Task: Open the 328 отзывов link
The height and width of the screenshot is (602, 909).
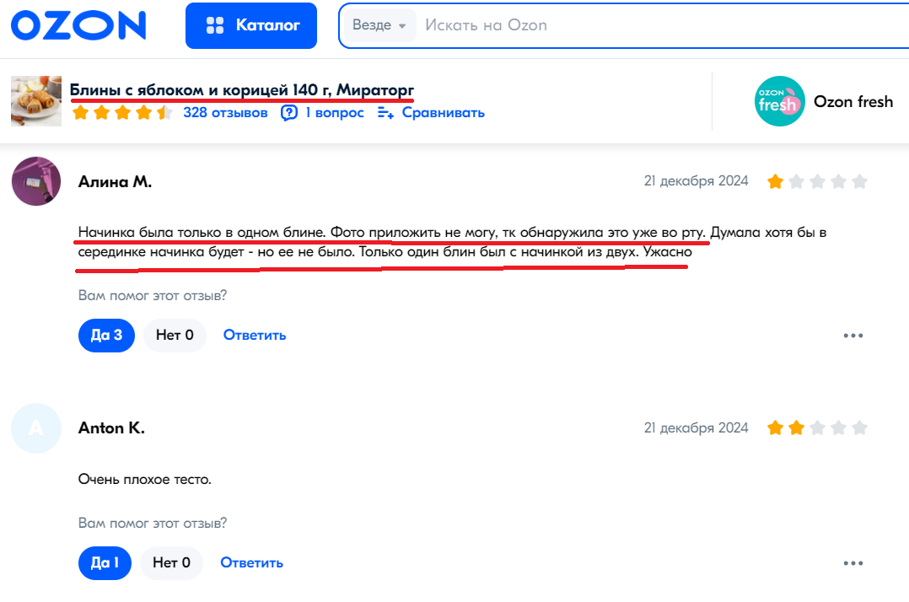Action: point(225,112)
